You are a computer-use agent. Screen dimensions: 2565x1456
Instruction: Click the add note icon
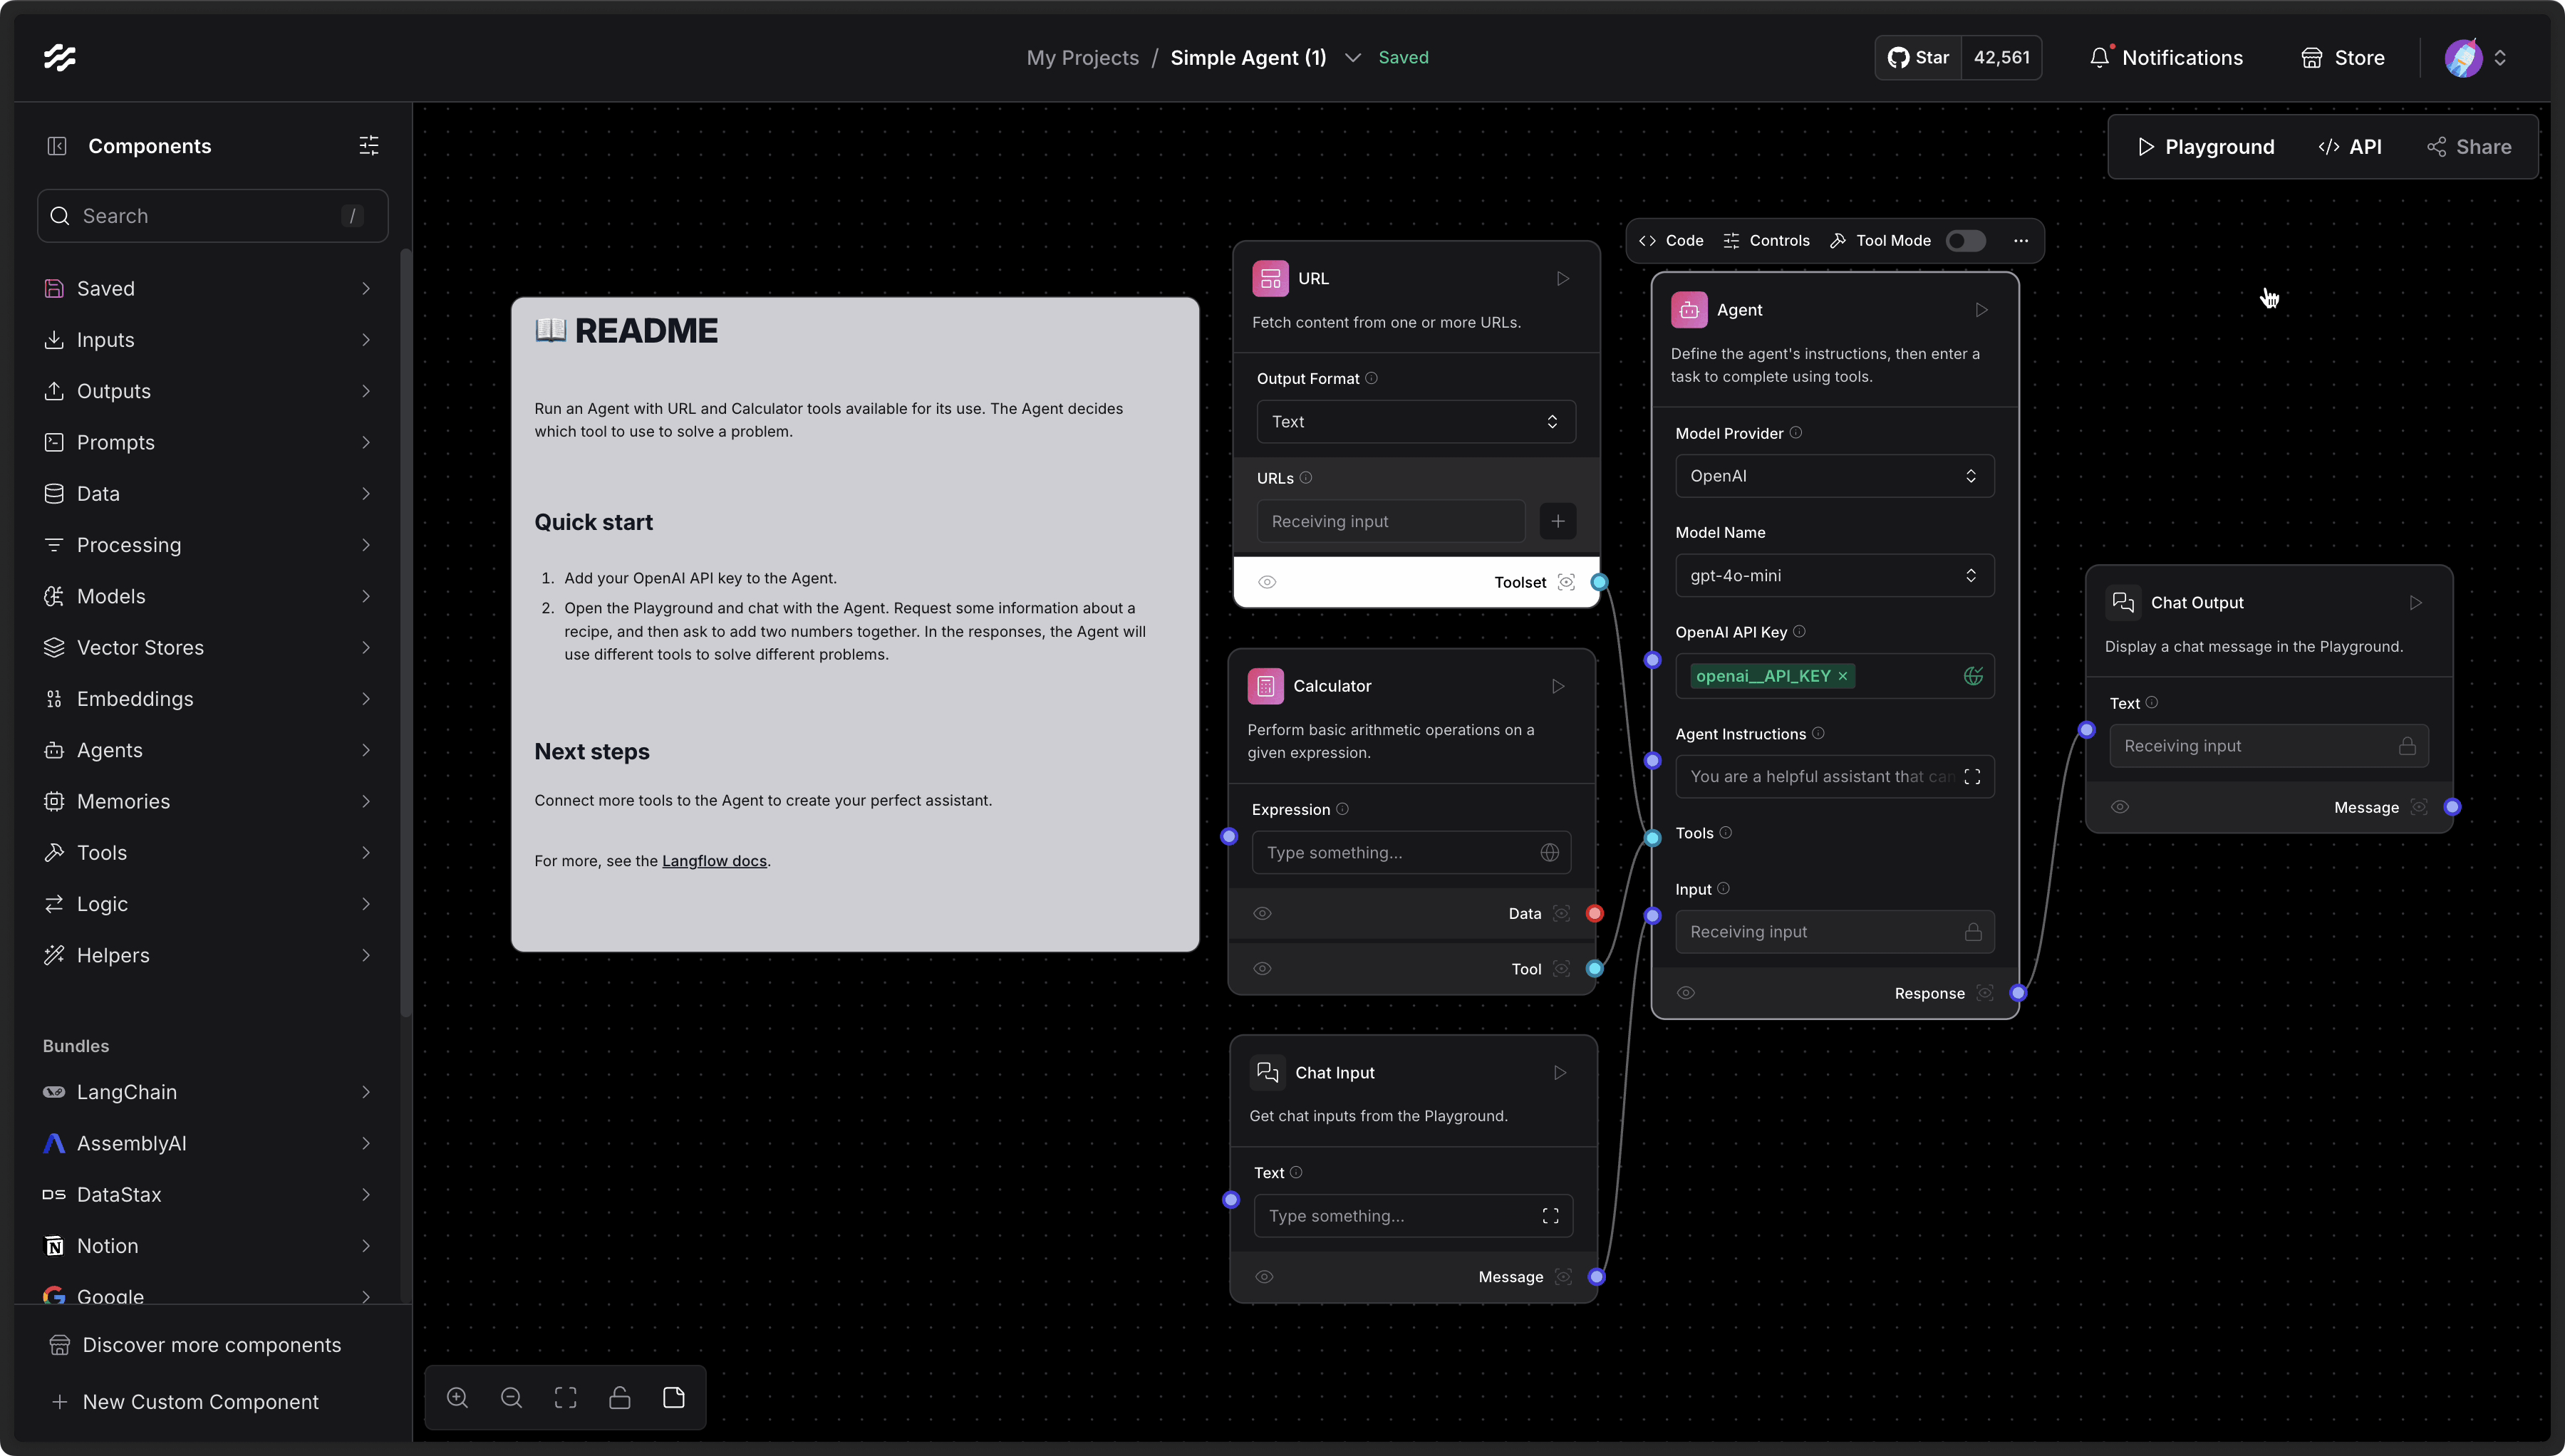[x=673, y=1398]
